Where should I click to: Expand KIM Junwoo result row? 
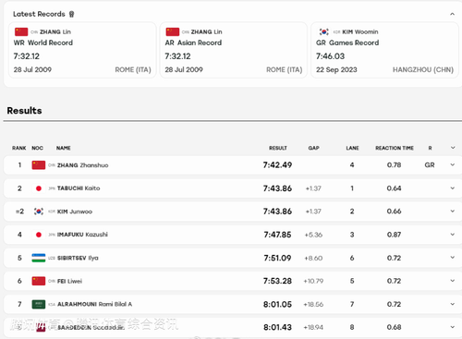pos(452,212)
